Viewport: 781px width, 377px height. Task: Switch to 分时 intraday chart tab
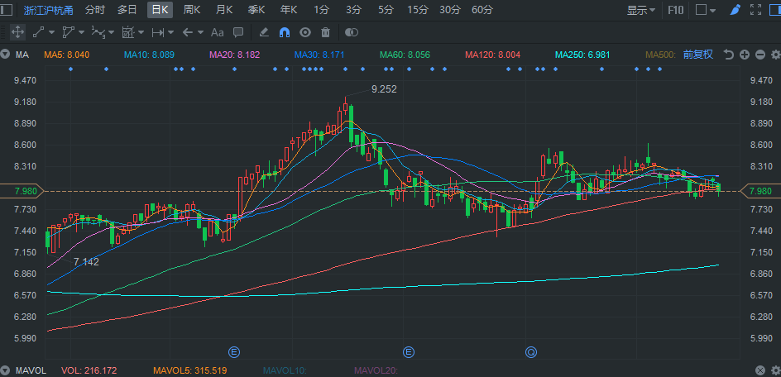95,9
